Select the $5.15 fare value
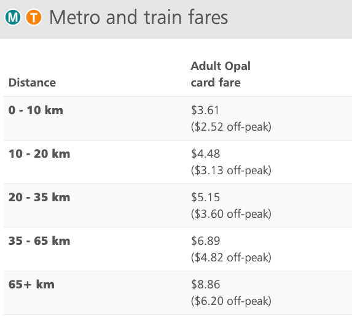This screenshot has width=352, height=316. [205, 197]
